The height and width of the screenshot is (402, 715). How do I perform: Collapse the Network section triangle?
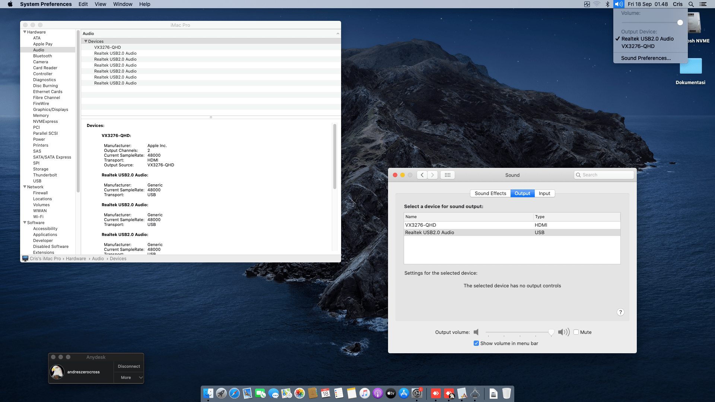25,187
